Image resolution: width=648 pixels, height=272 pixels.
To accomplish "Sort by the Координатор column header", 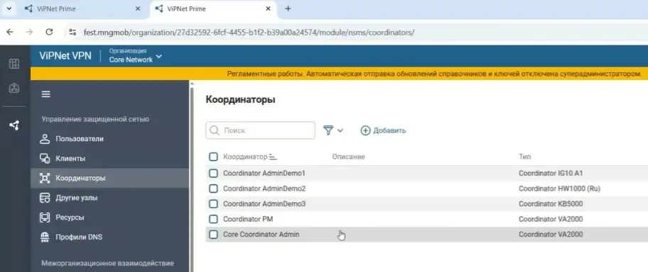I will (x=245, y=157).
